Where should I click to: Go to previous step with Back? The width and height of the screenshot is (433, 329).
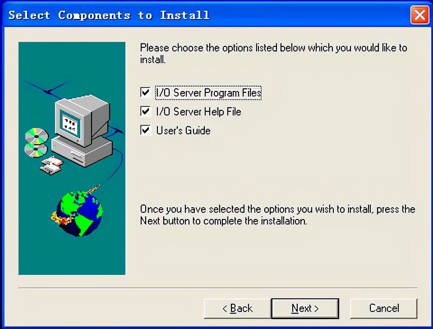[x=237, y=308]
